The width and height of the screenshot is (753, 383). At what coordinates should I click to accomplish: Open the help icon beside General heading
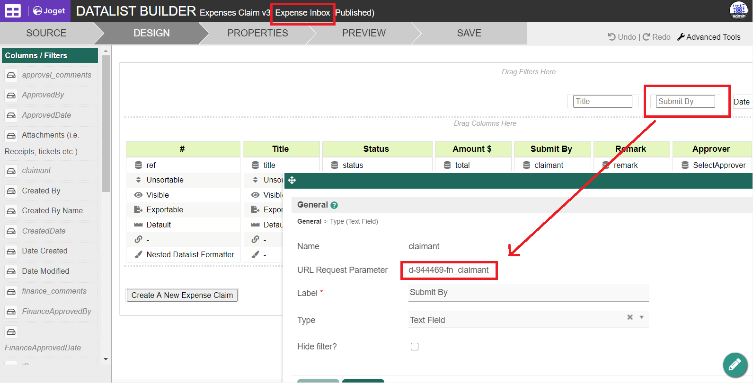(x=334, y=205)
